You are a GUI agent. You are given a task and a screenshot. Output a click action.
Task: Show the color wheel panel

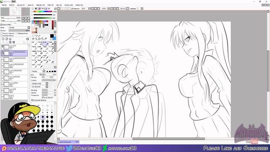click(x=33, y=8)
